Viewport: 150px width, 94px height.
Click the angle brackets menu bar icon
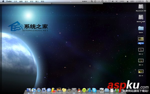(99, 1)
